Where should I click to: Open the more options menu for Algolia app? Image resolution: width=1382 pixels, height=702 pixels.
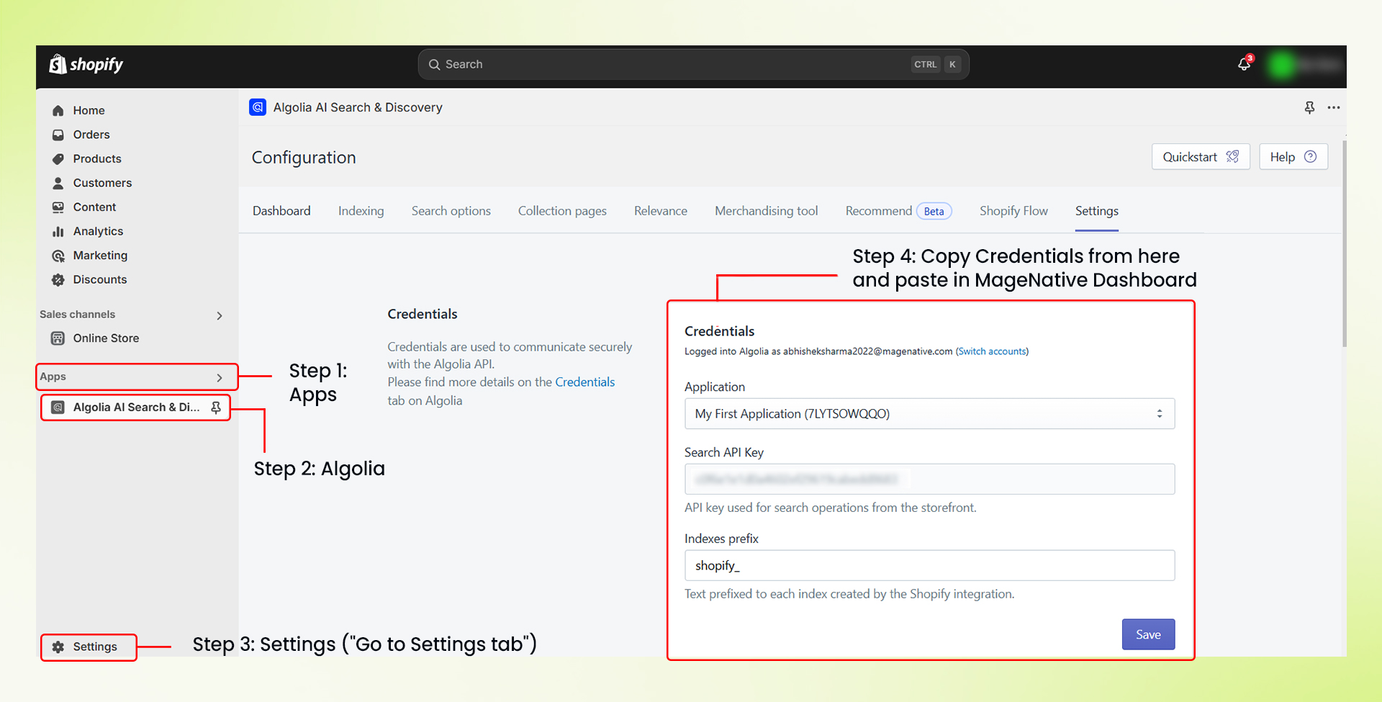click(1334, 107)
